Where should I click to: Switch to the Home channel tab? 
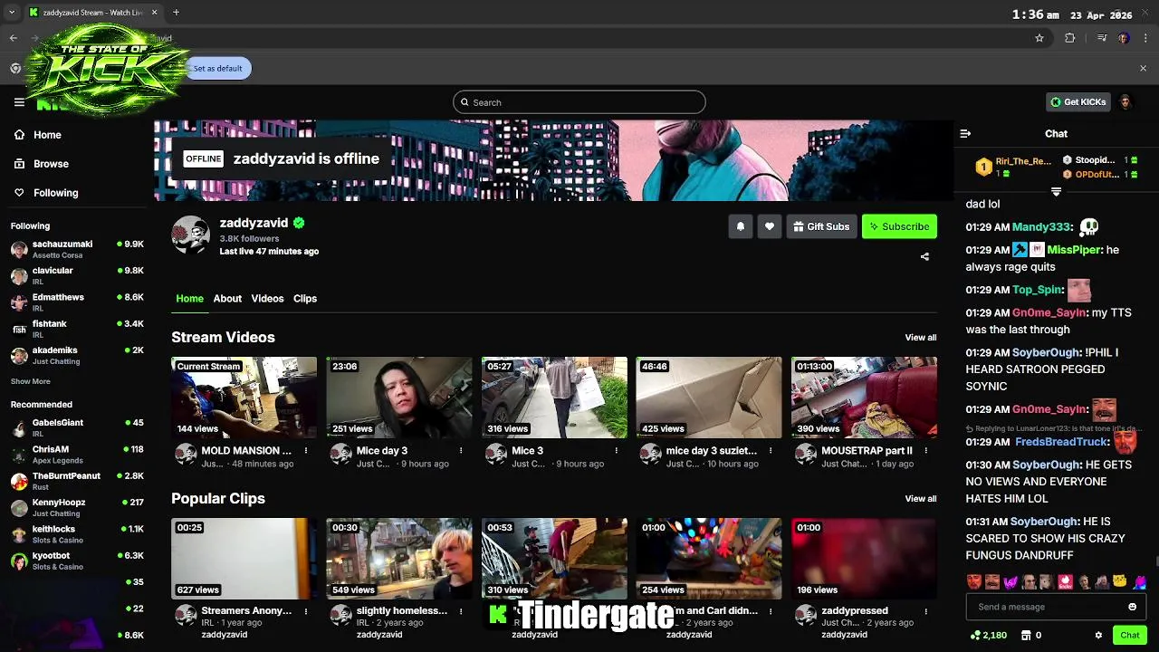click(x=189, y=299)
